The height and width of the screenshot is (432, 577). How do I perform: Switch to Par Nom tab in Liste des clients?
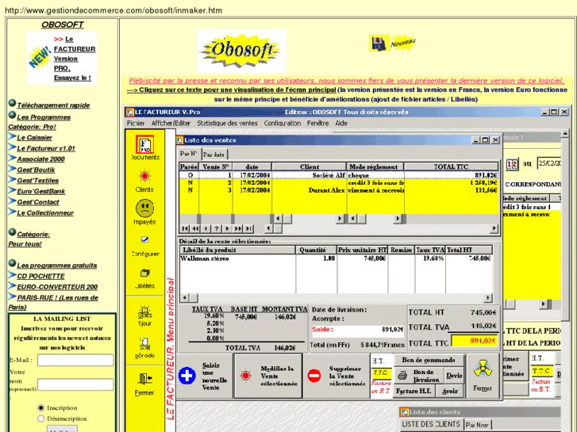point(477,425)
